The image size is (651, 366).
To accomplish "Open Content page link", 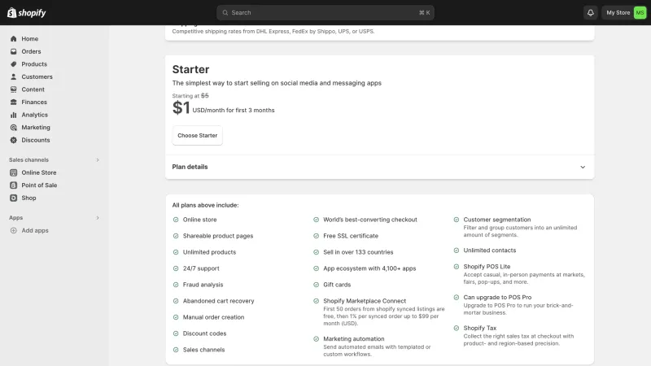I will point(33,89).
